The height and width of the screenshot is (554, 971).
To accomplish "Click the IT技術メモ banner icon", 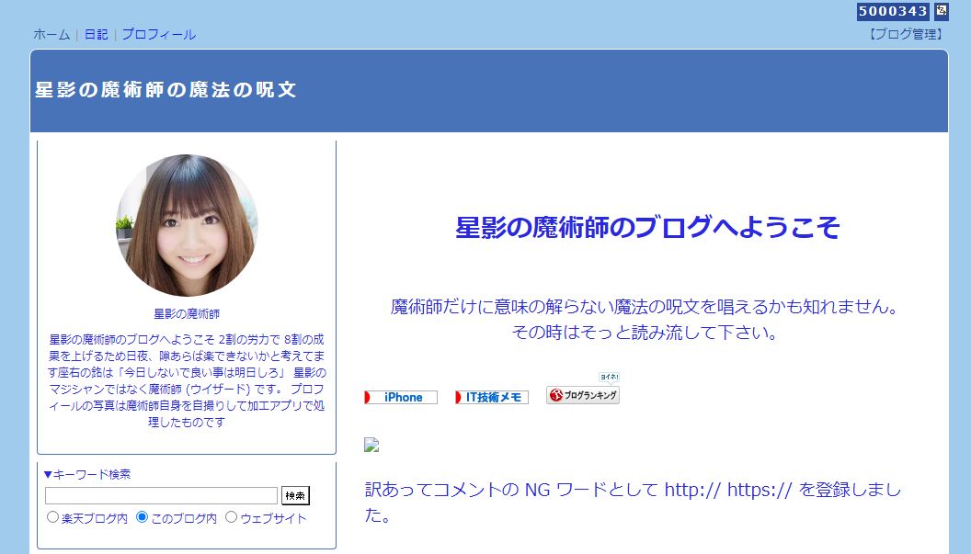I will 491,396.
